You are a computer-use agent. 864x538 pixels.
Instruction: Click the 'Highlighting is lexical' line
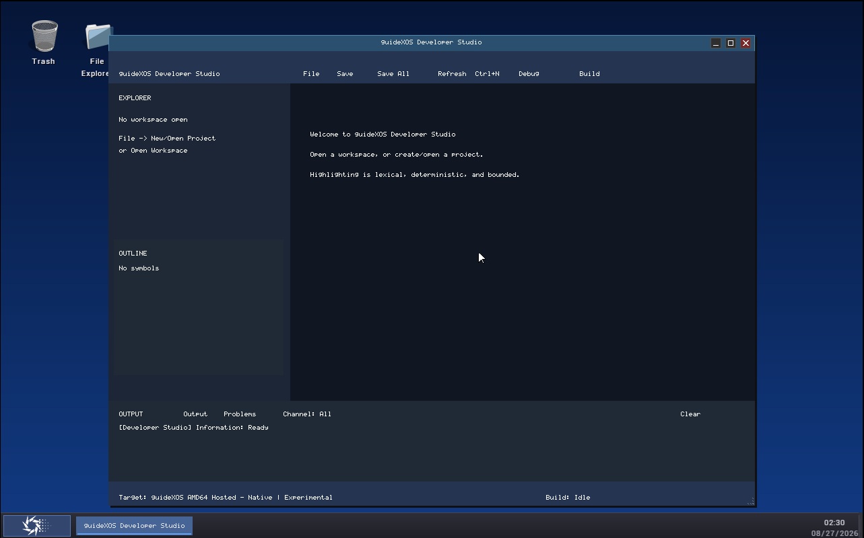coord(415,175)
